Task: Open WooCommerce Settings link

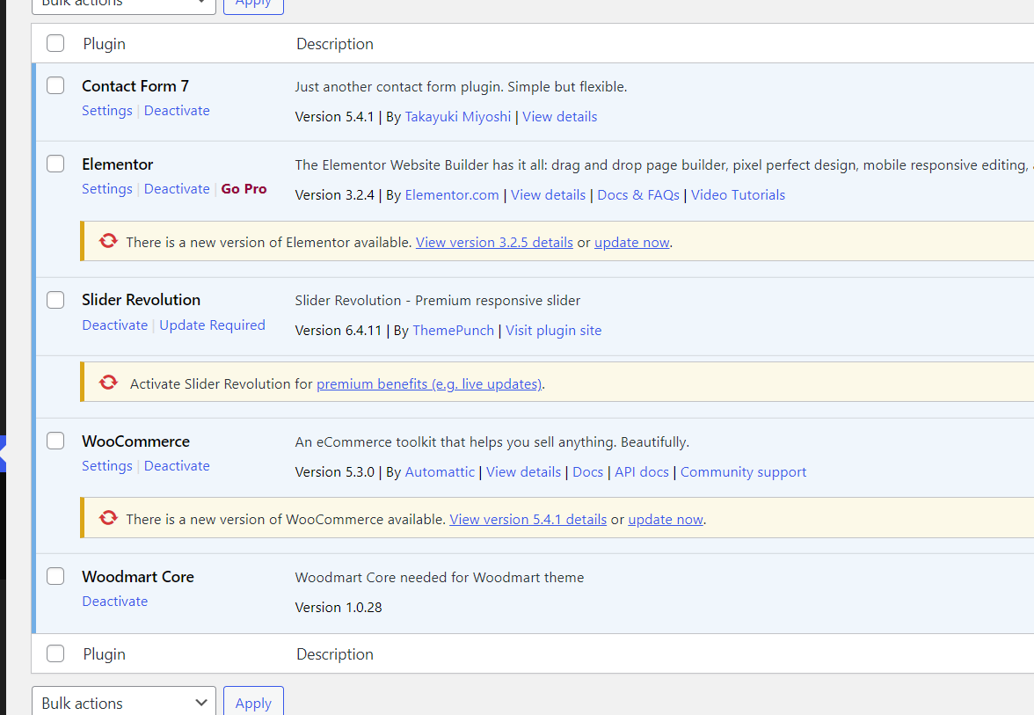Action: pos(107,466)
